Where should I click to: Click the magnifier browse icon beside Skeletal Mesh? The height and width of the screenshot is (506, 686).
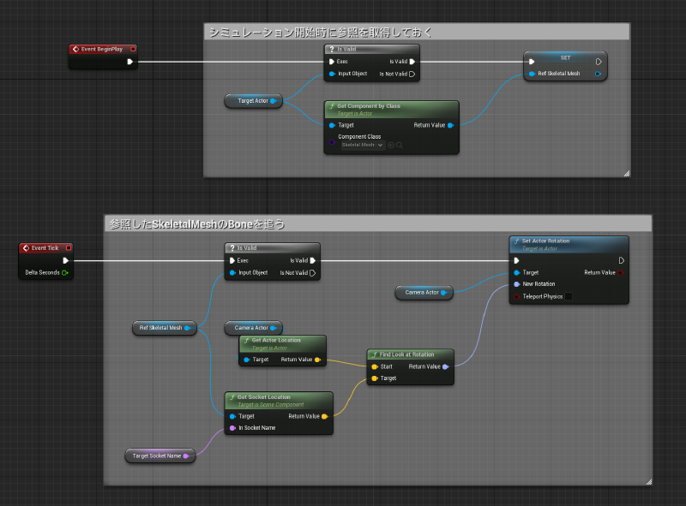click(x=400, y=145)
